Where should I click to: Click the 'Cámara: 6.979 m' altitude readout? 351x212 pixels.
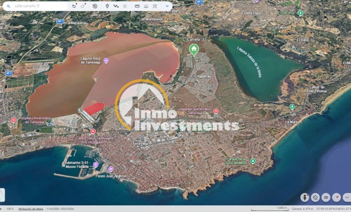[x=303, y=209]
